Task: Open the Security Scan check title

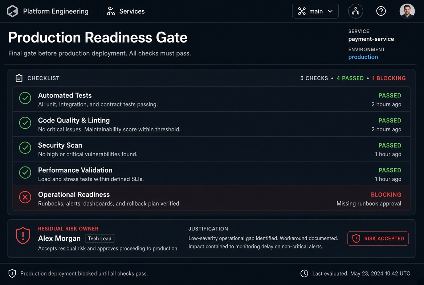Action: pos(60,145)
